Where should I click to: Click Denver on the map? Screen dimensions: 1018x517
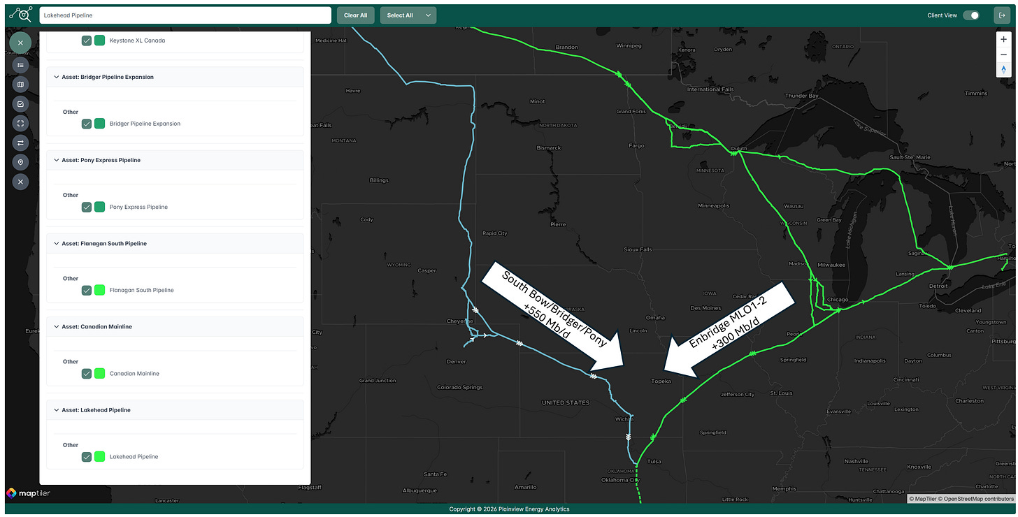tap(456, 361)
